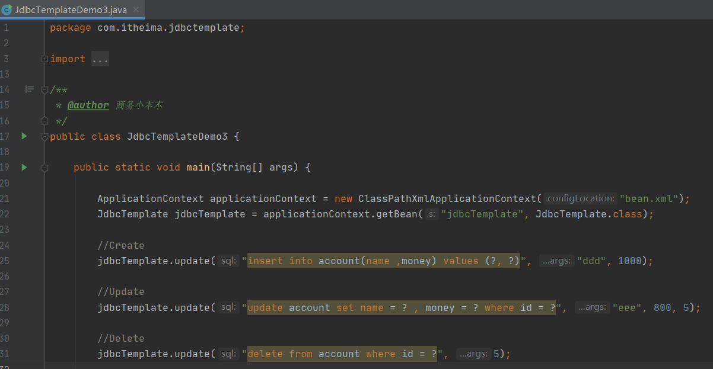
Task: Click the Java class icon on the tab
Action: tap(7, 9)
